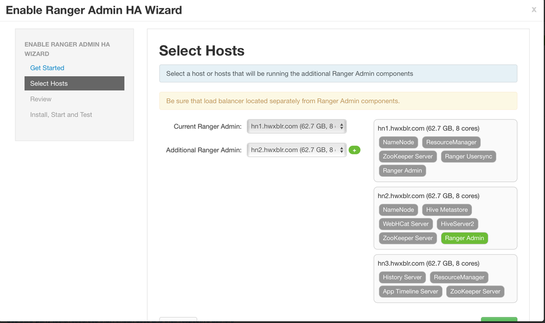This screenshot has height=323, width=545.
Task: Click the NameNode tag on hn1
Action: (398, 142)
